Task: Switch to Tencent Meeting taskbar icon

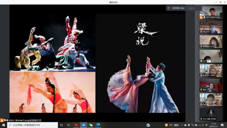Action: tap(83, 125)
